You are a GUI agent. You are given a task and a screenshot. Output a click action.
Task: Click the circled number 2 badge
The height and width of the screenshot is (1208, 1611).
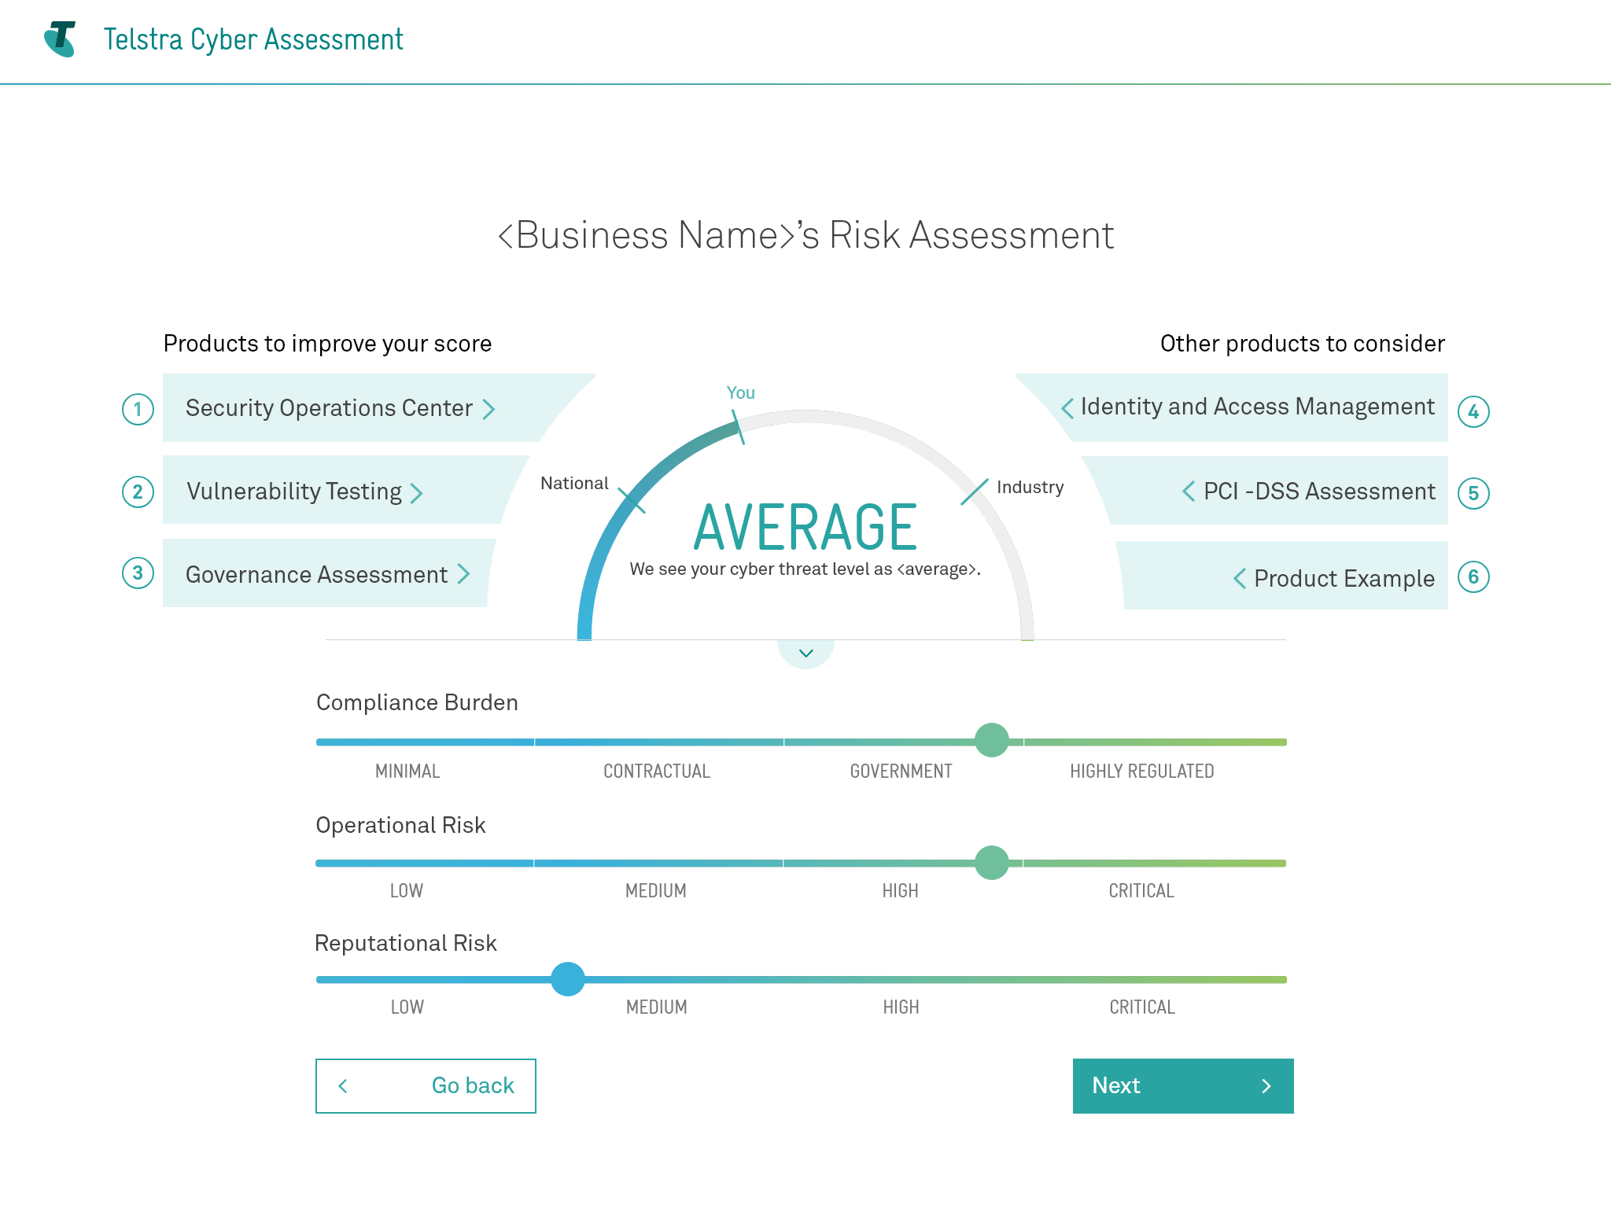coord(138,492)
